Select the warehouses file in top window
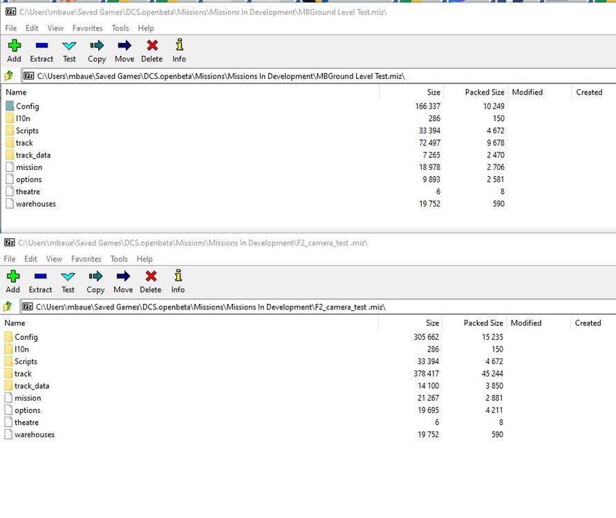 (36, 204)
